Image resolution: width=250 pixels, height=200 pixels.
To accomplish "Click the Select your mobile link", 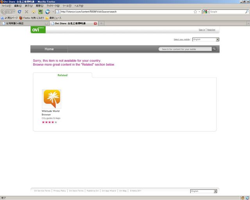I will (x=182, y=39).
